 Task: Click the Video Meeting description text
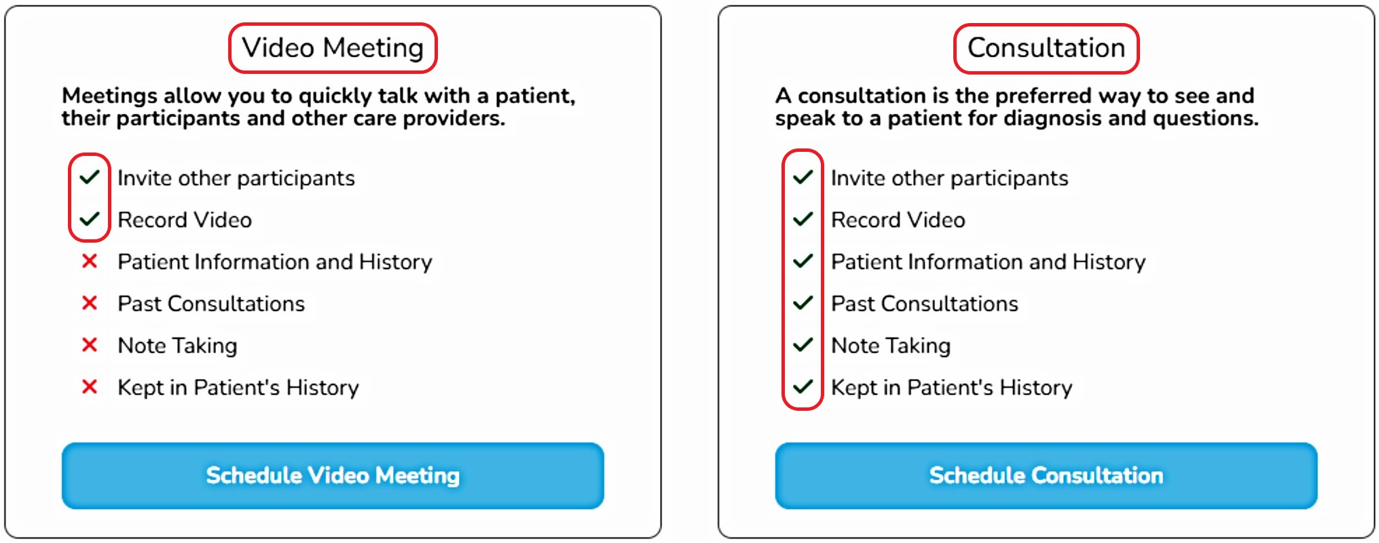[x=318, y=106]
